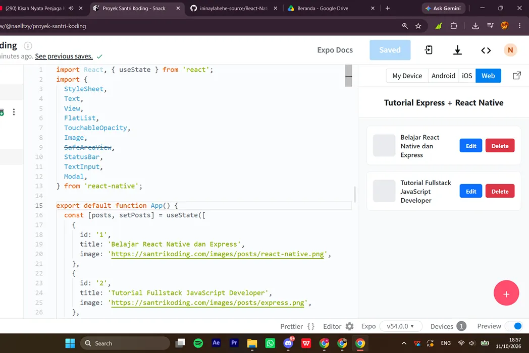This screenshot has width=529, height=353.
Task: Click the pink add post button
Action: pos(506,293)
